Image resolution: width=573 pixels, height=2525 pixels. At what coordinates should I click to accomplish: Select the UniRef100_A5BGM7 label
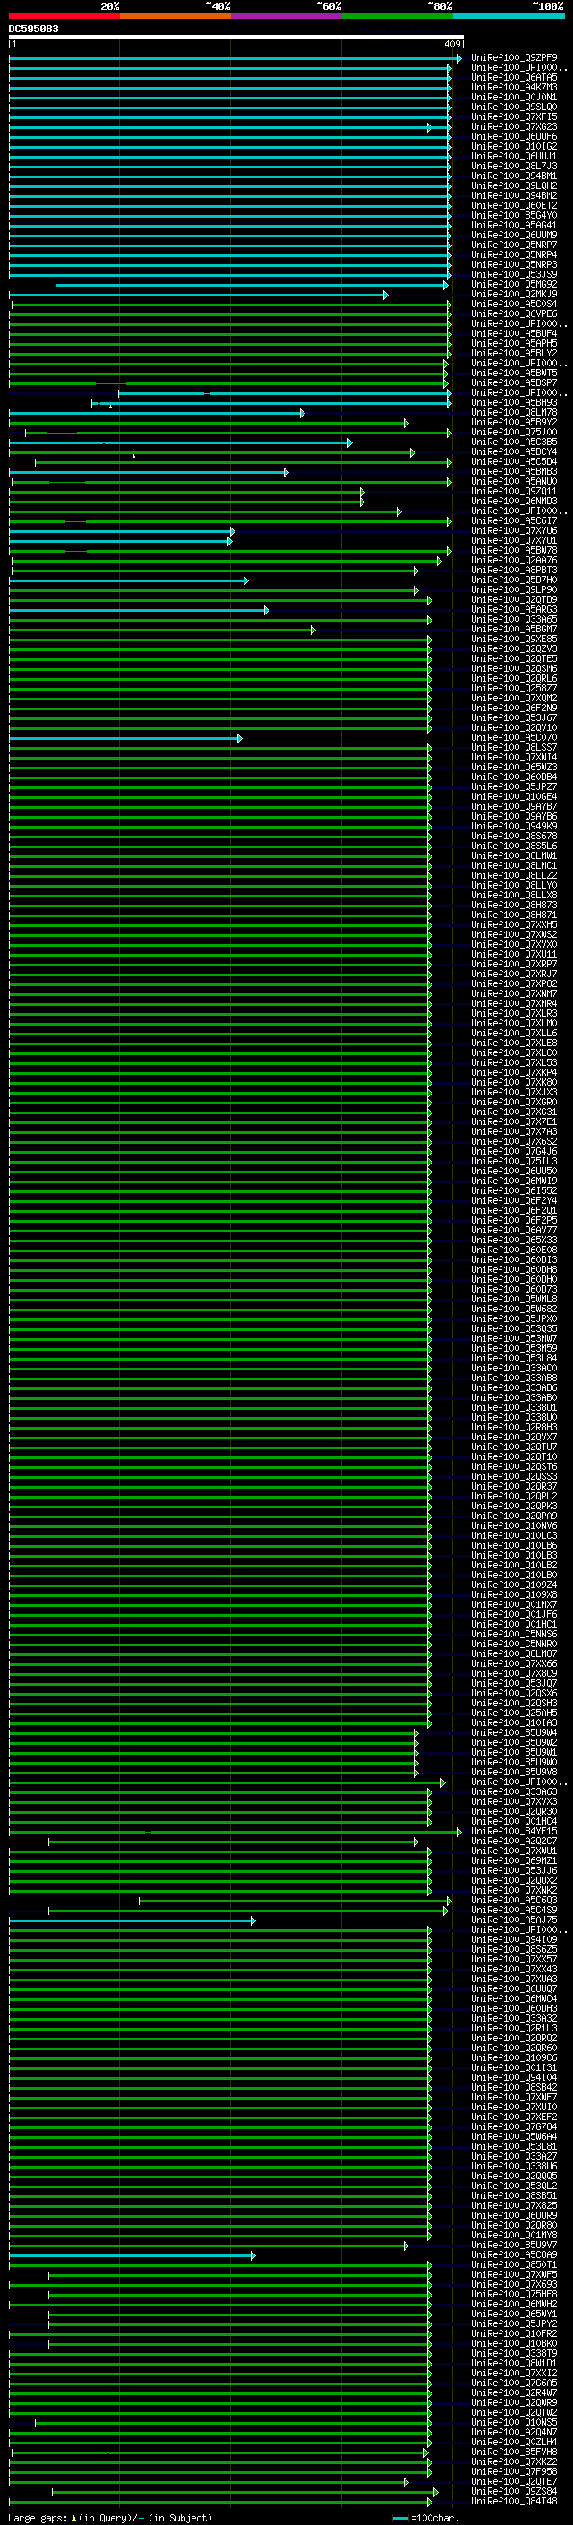513,630
